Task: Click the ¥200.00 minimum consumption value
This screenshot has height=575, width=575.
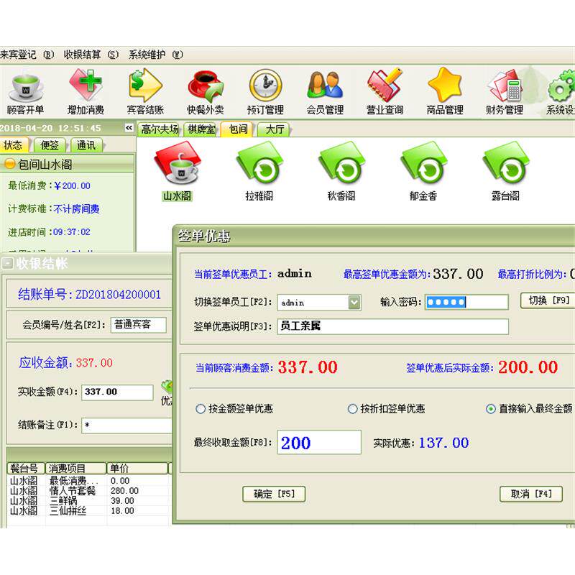Action: 73,185
